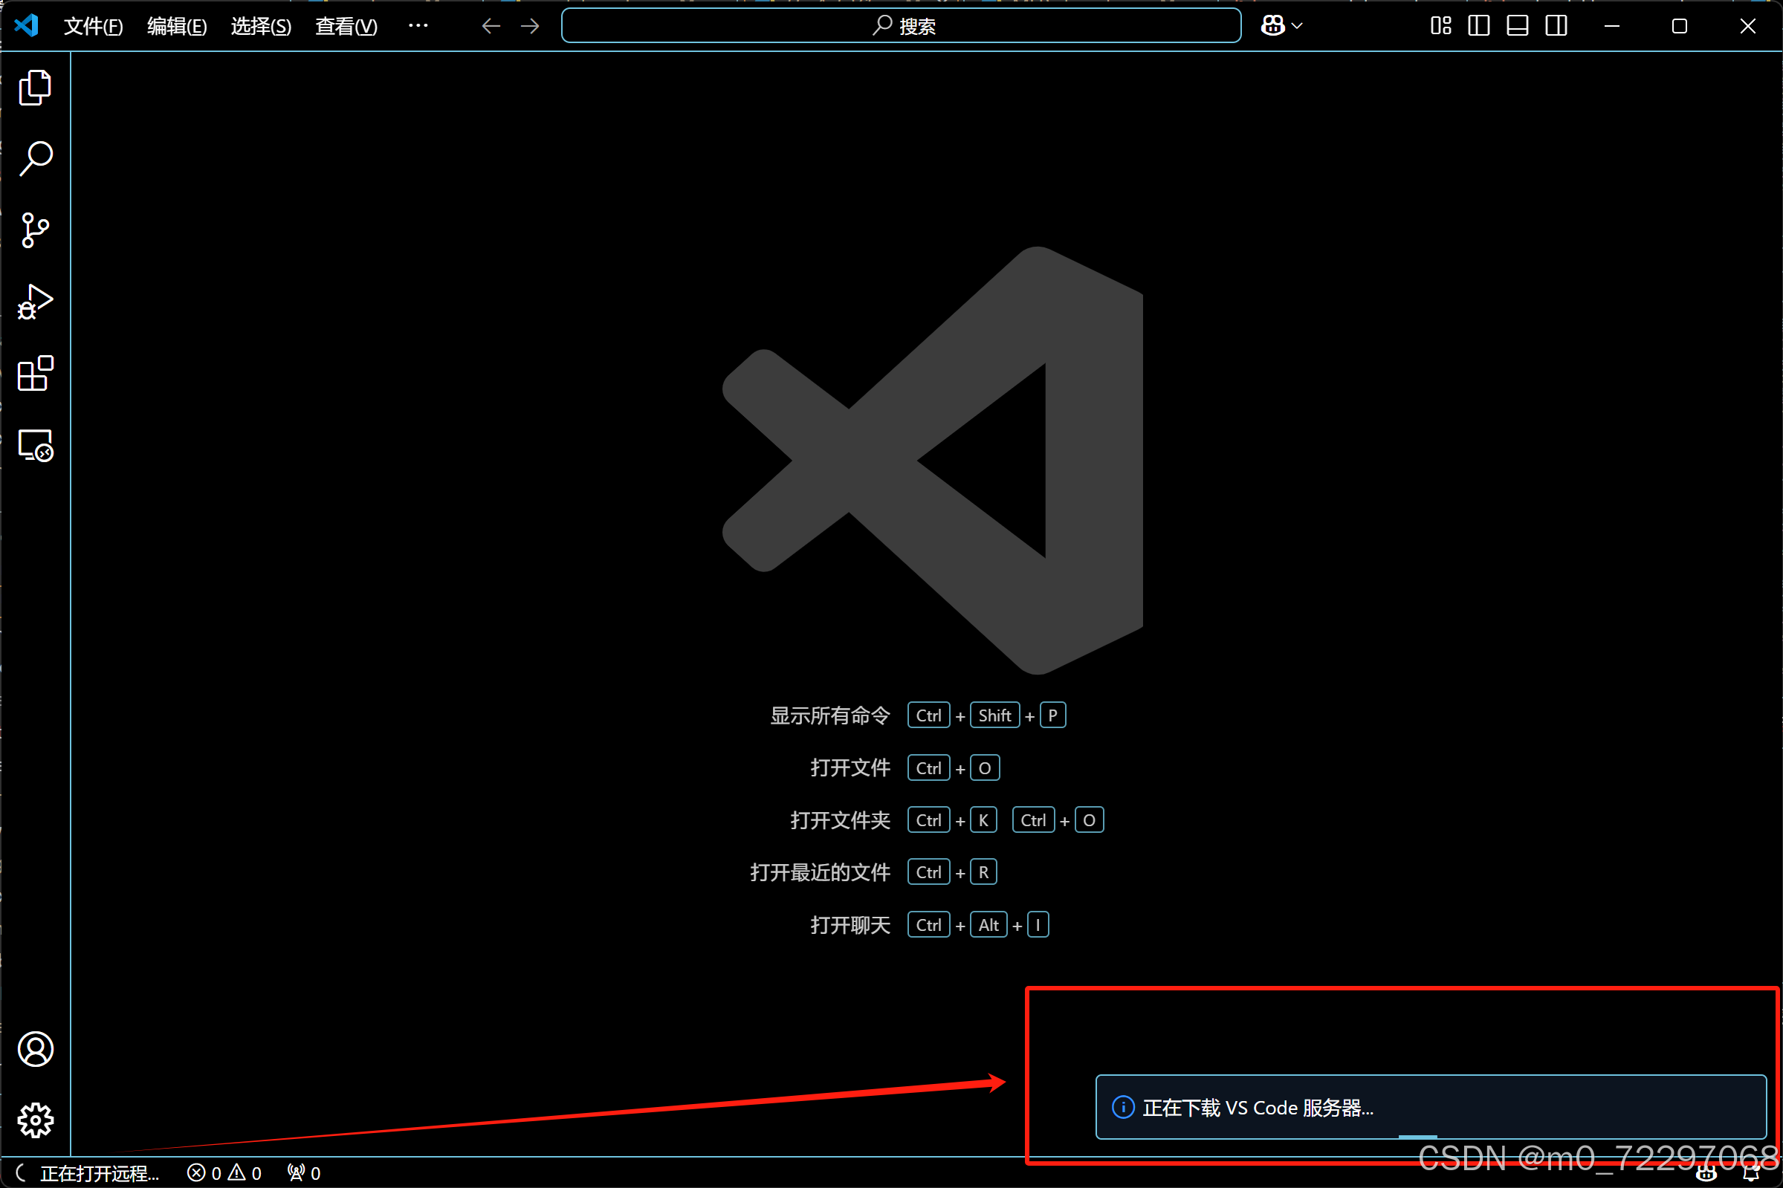Go forward with the right arrow

(531, 27)
